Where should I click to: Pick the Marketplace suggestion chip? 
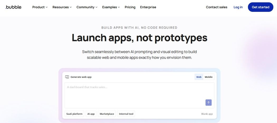107,114
